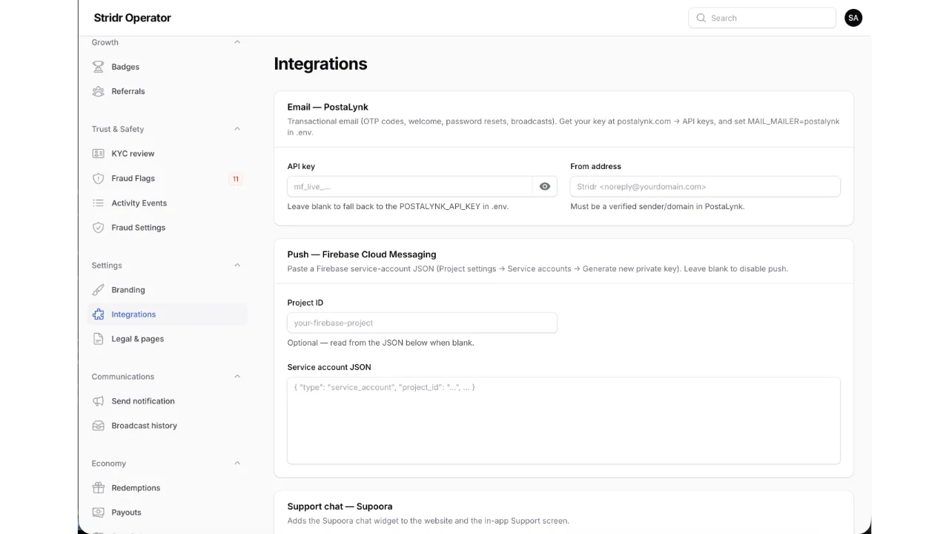Click the Branding paintbrush icon
949x534 pixels.
98,290
